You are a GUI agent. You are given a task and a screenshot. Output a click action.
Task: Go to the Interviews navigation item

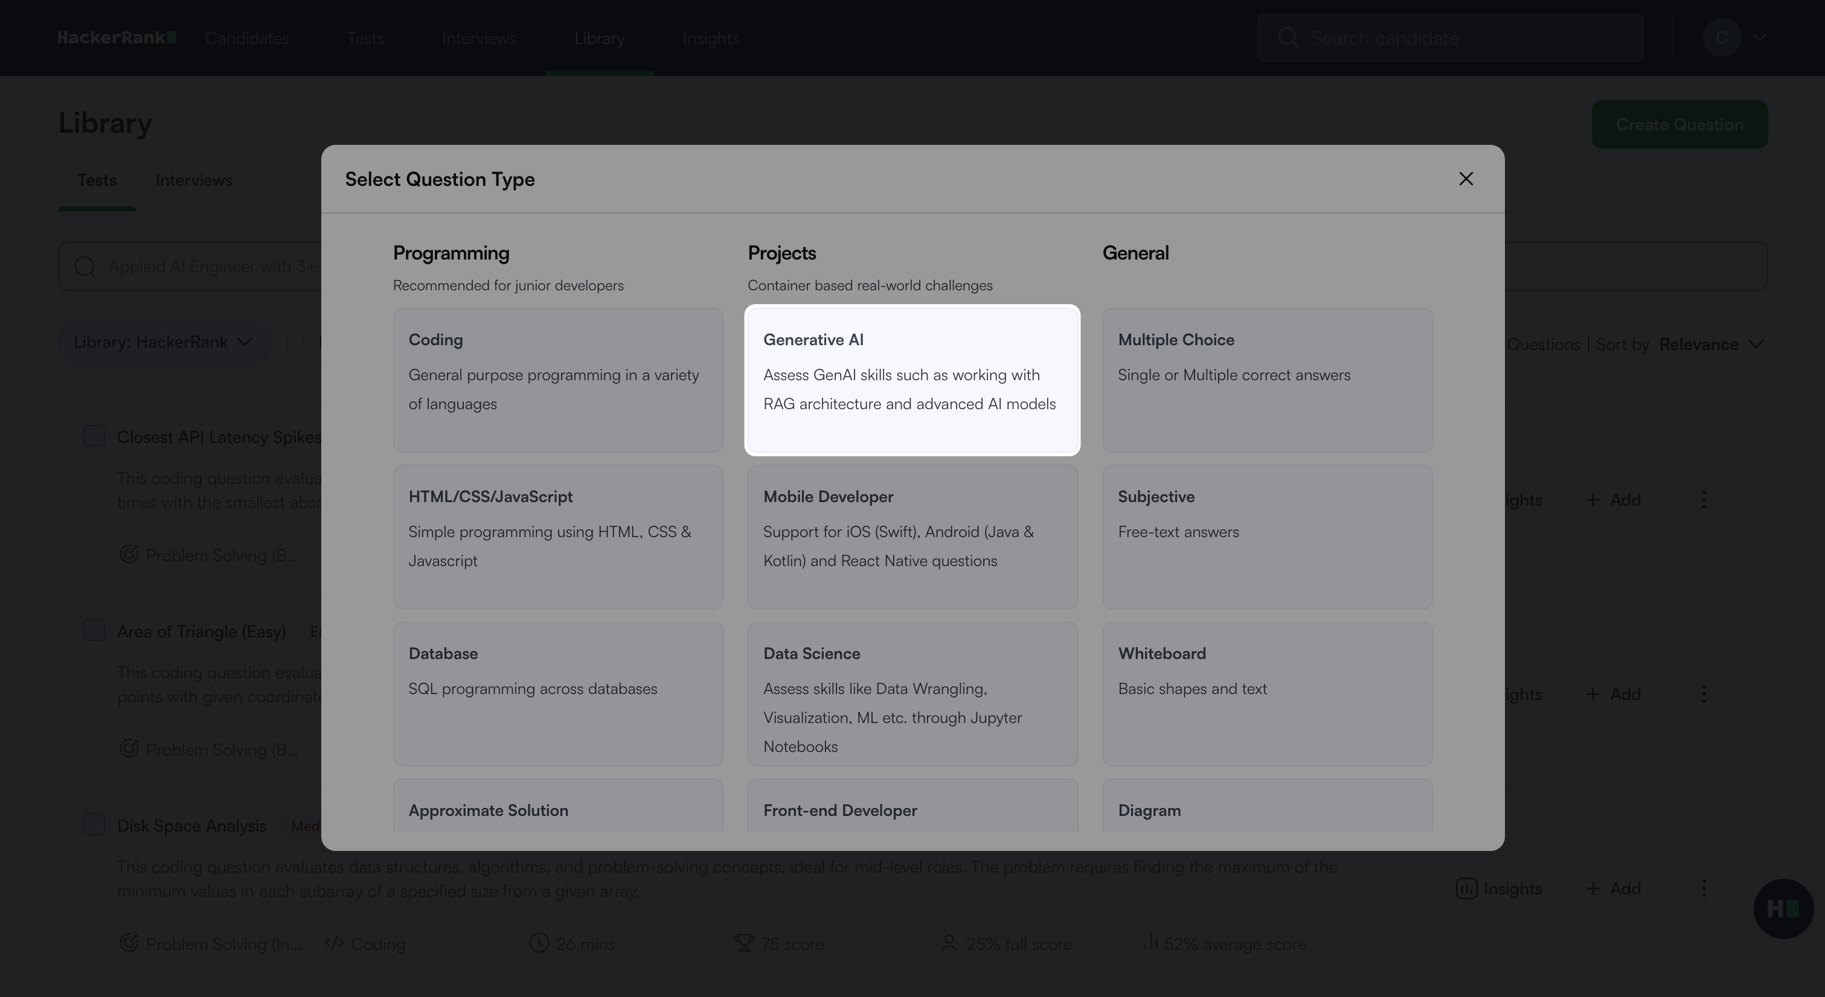click(x=479, y=38)
